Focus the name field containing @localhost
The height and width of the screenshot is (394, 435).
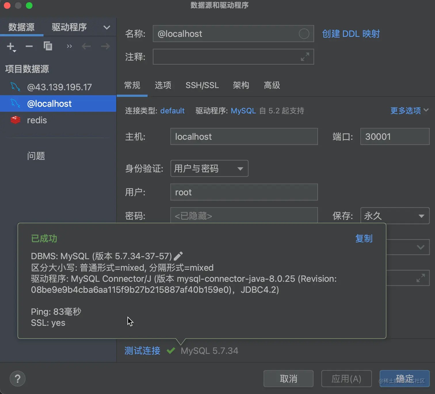pyautogui.click(x=233, y=34)
